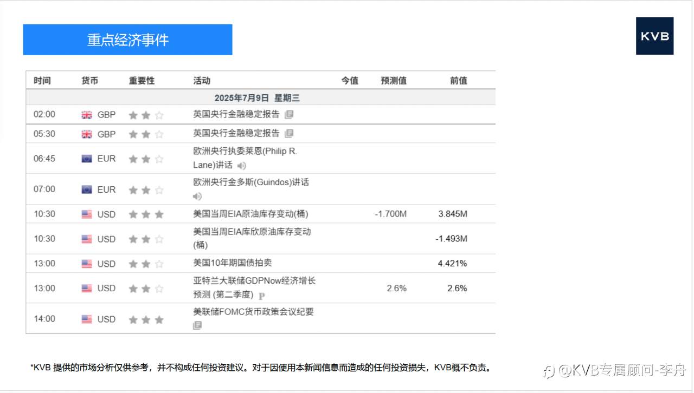The width and height of the screenshot is (694, 393).
Task: Click forecast value -1.700M
Action: (x=390, y=214)
